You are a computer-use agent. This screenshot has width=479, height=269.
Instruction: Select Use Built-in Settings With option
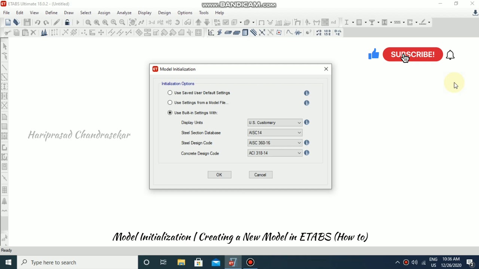pos(170,112)
